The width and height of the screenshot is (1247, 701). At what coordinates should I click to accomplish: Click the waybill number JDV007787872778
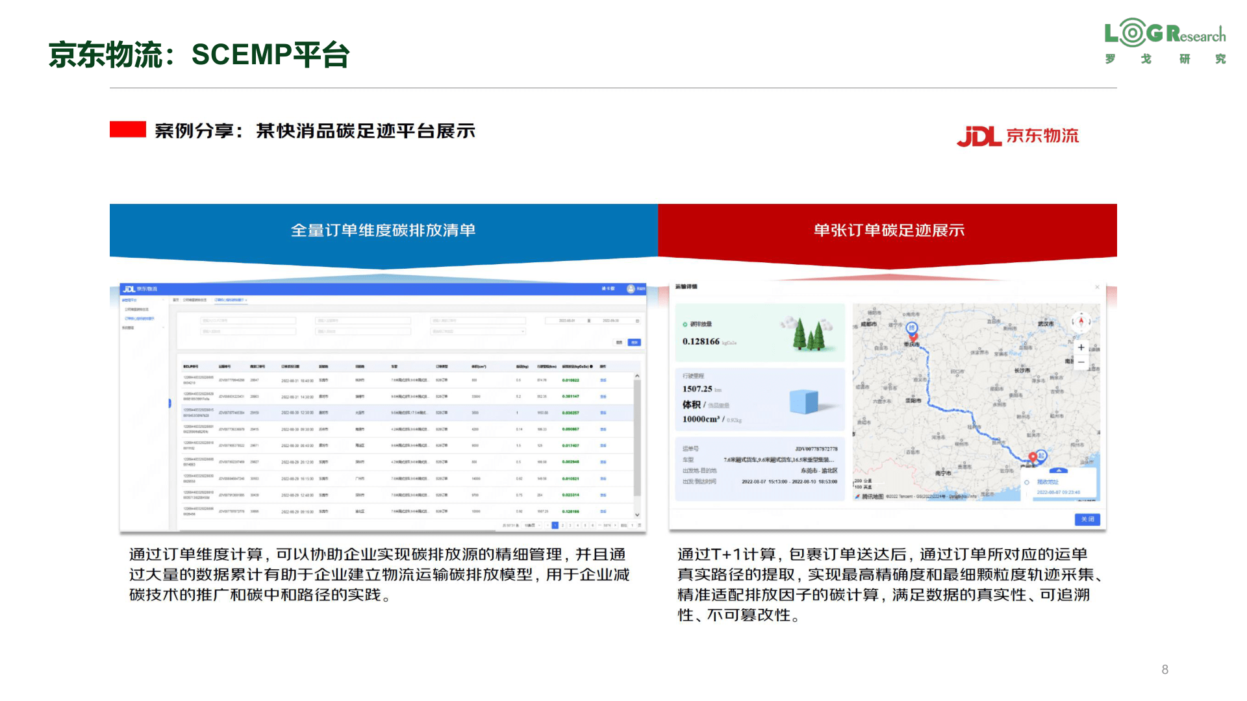(816, 449)
